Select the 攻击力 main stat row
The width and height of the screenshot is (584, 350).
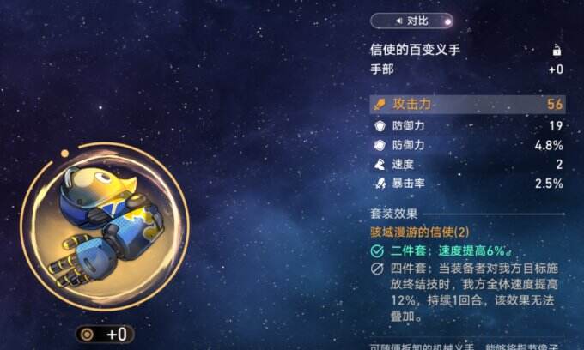click(467, 104)
